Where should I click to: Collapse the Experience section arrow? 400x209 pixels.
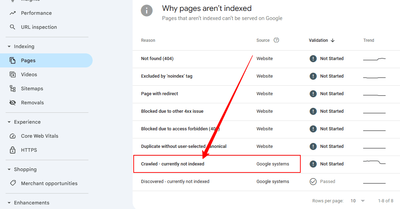click(9, 122)
